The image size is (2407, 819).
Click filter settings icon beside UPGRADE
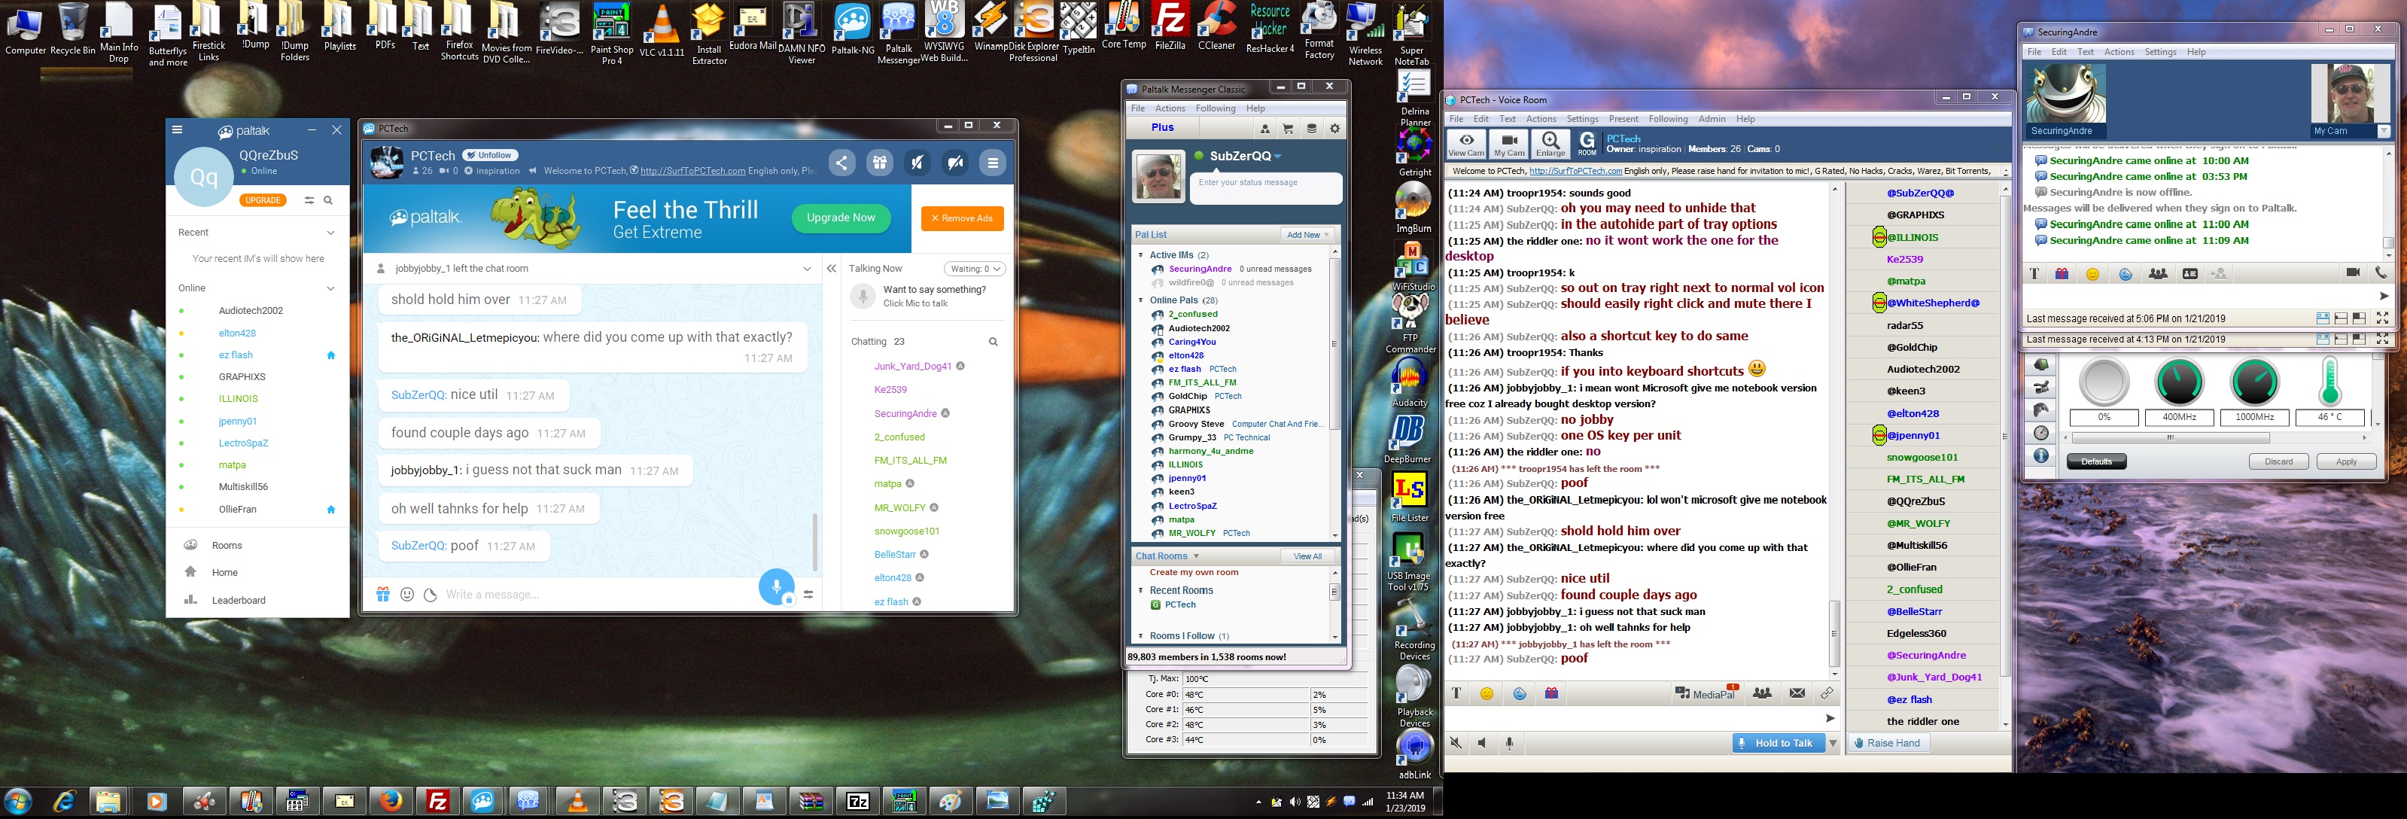tap(309, 200)
